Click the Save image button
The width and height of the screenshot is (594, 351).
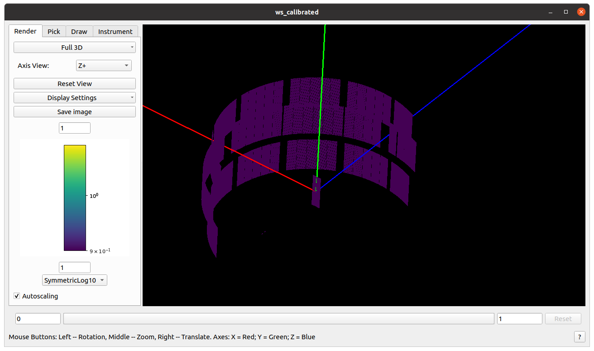(74, 112)
